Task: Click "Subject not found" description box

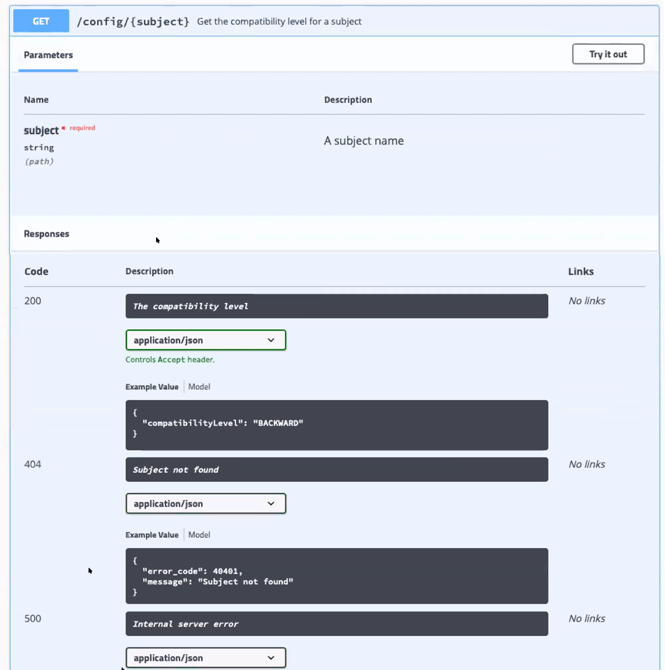Action: tap(336, 470)
